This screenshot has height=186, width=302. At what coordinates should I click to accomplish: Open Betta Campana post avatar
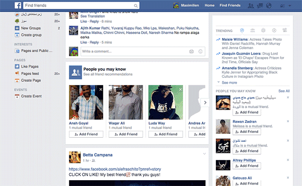coord(75,157)
